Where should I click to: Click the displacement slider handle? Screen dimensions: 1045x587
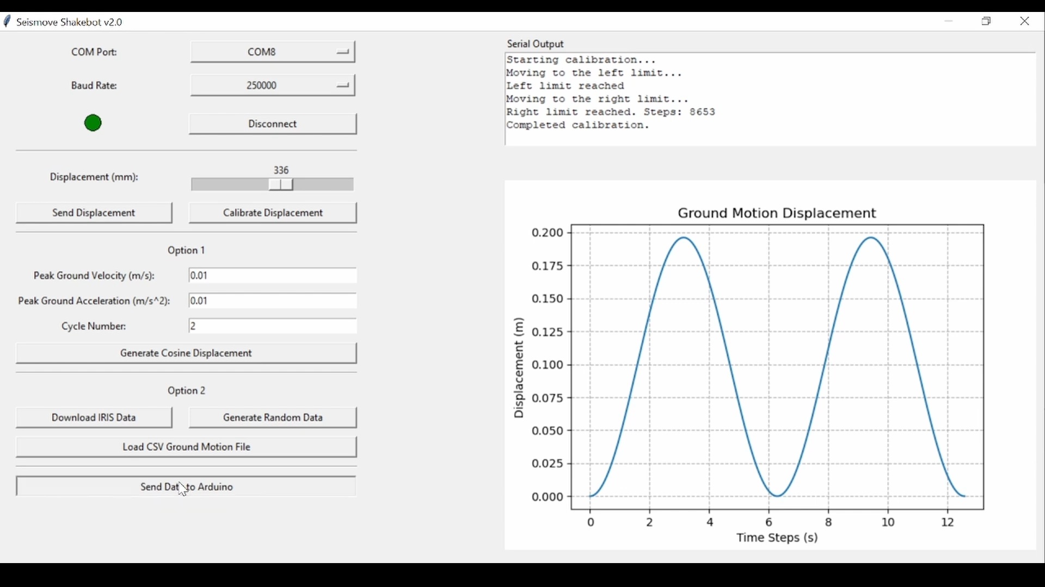[281, 185]
